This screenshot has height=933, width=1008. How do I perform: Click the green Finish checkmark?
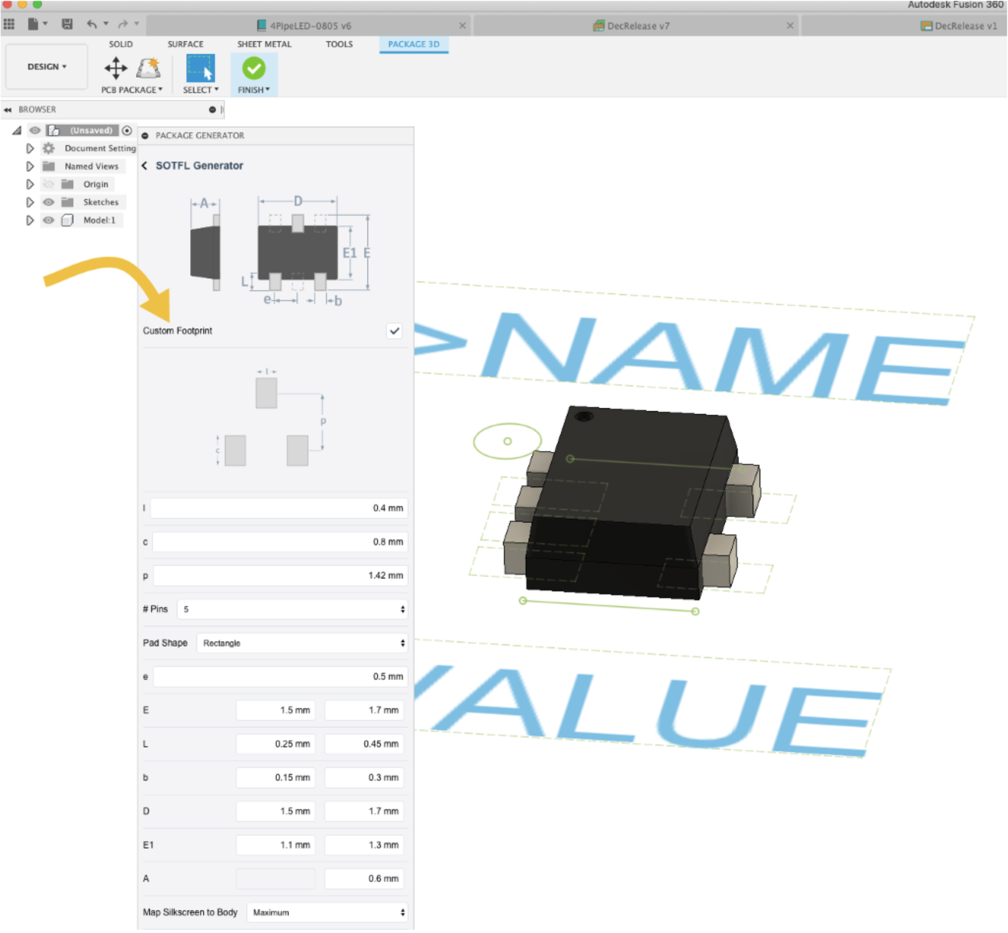click(253, 69)
